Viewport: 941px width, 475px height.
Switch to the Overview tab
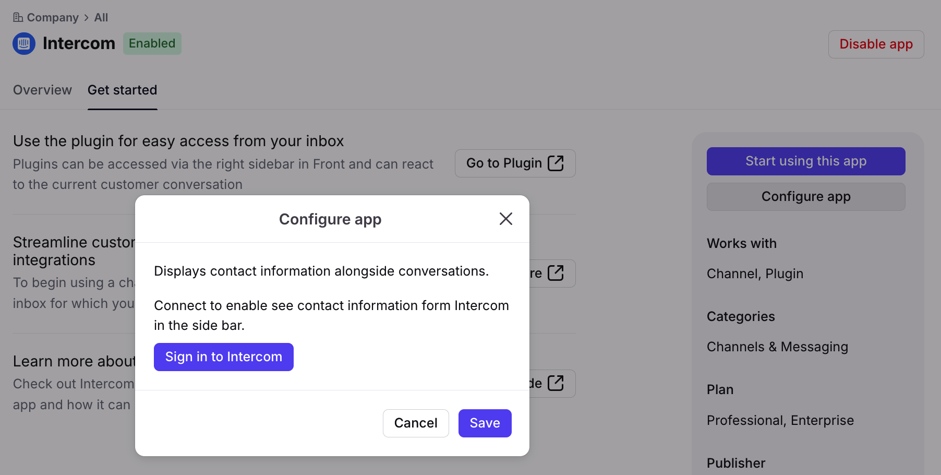coord(42,90)
